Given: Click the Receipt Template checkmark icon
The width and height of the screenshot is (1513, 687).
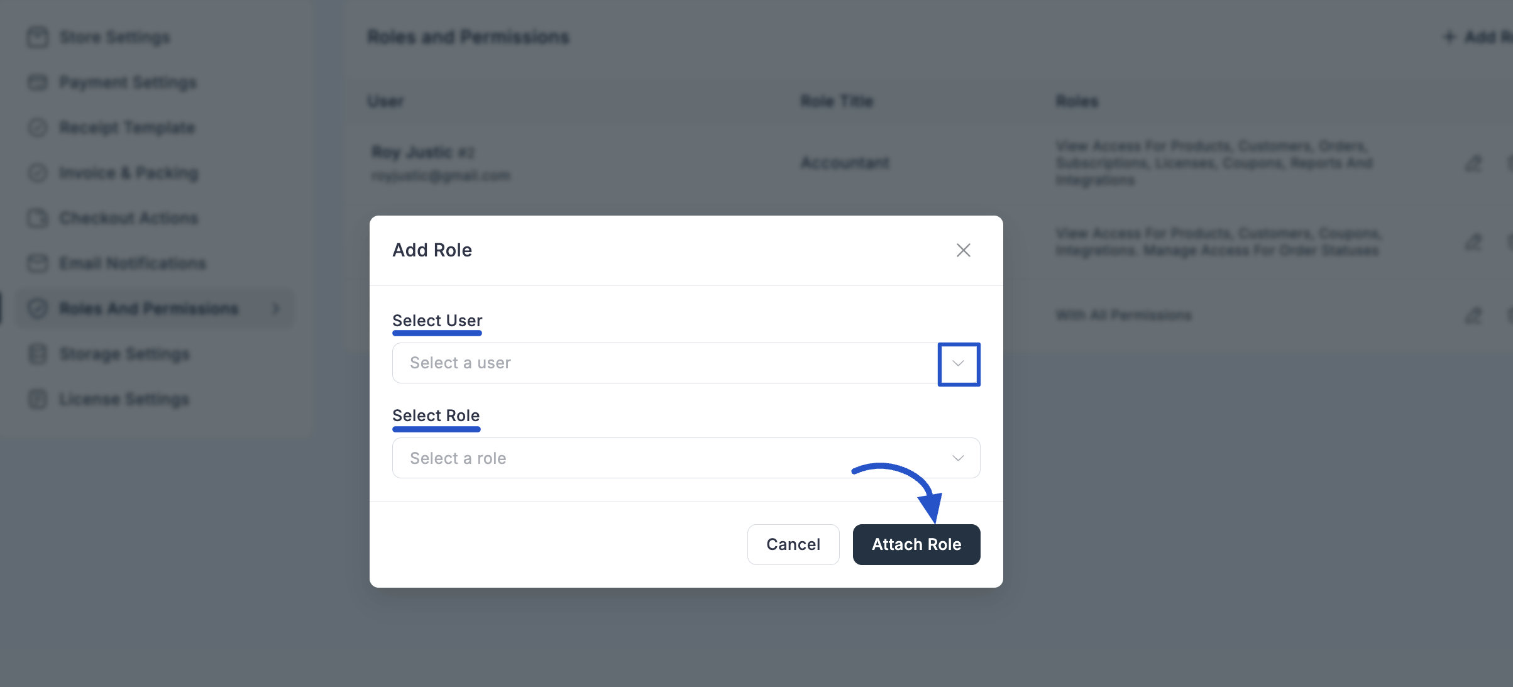Looking at the screenshot, I should 37,128.
